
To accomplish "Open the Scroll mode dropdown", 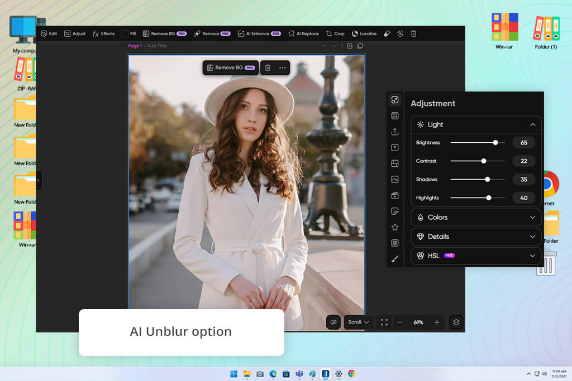I will tap(358, 322).
